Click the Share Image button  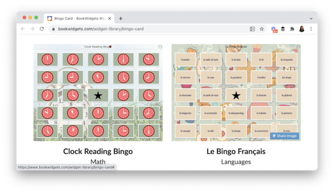(x=285, y=136)
